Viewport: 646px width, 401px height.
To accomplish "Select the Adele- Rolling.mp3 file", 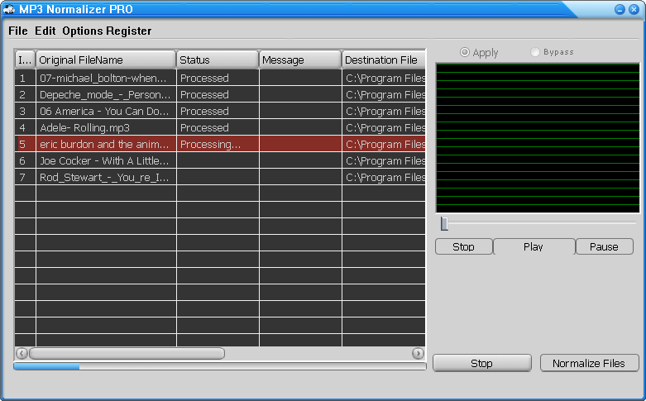I will [x=220, y=127].
